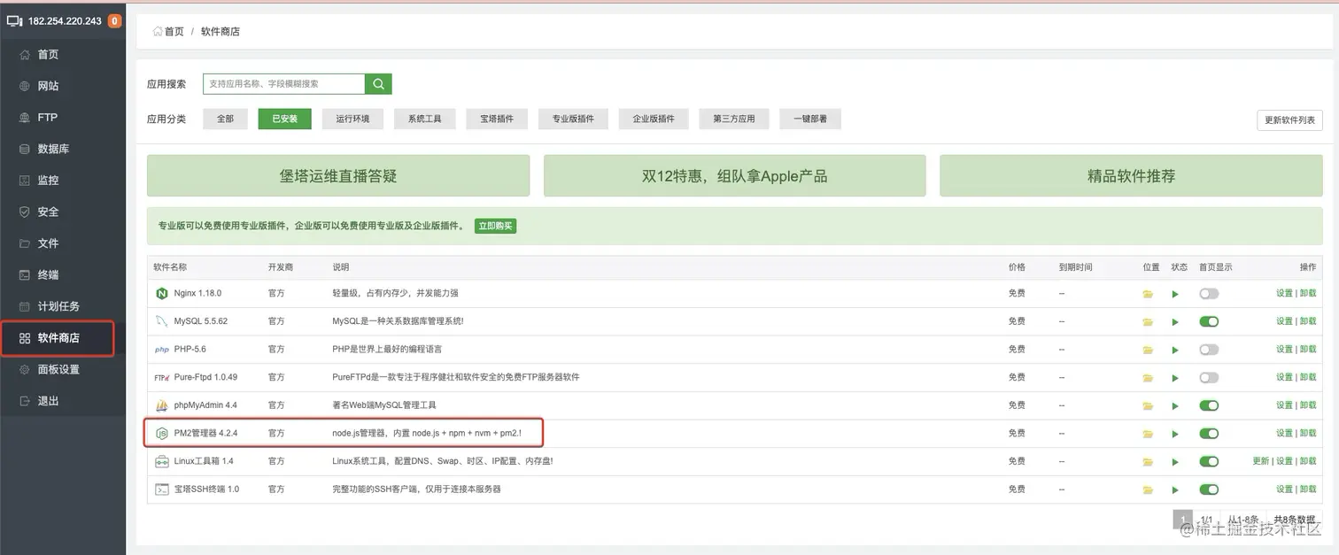Open FTP in the sidebar
1339x555 pixels.
pos(63,117)
